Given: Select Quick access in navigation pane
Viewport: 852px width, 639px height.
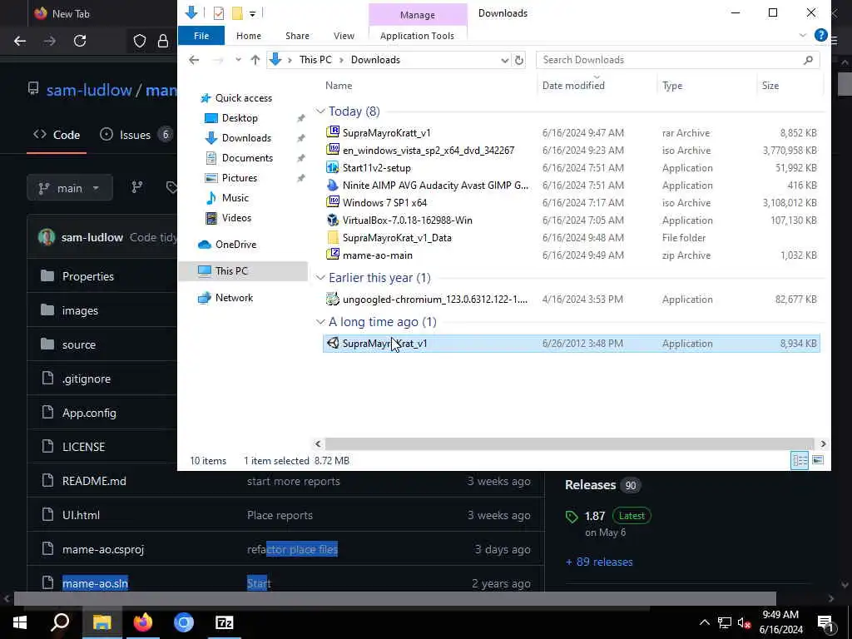Looking at the screenshot, I should coord(243,98).
